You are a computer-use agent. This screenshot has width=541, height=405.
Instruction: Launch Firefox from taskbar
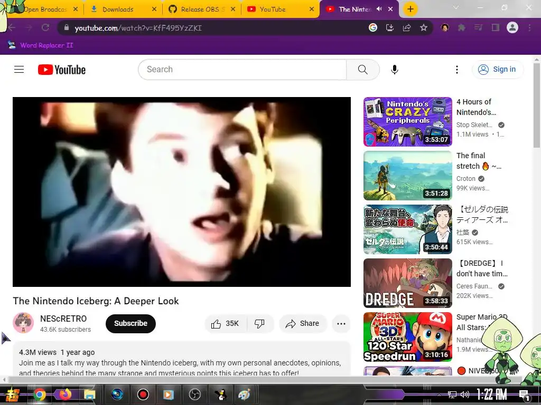(65, 394)
